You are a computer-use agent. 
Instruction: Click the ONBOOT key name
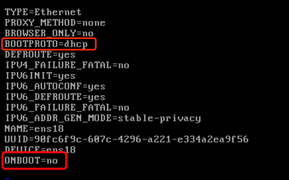point(22,161)
